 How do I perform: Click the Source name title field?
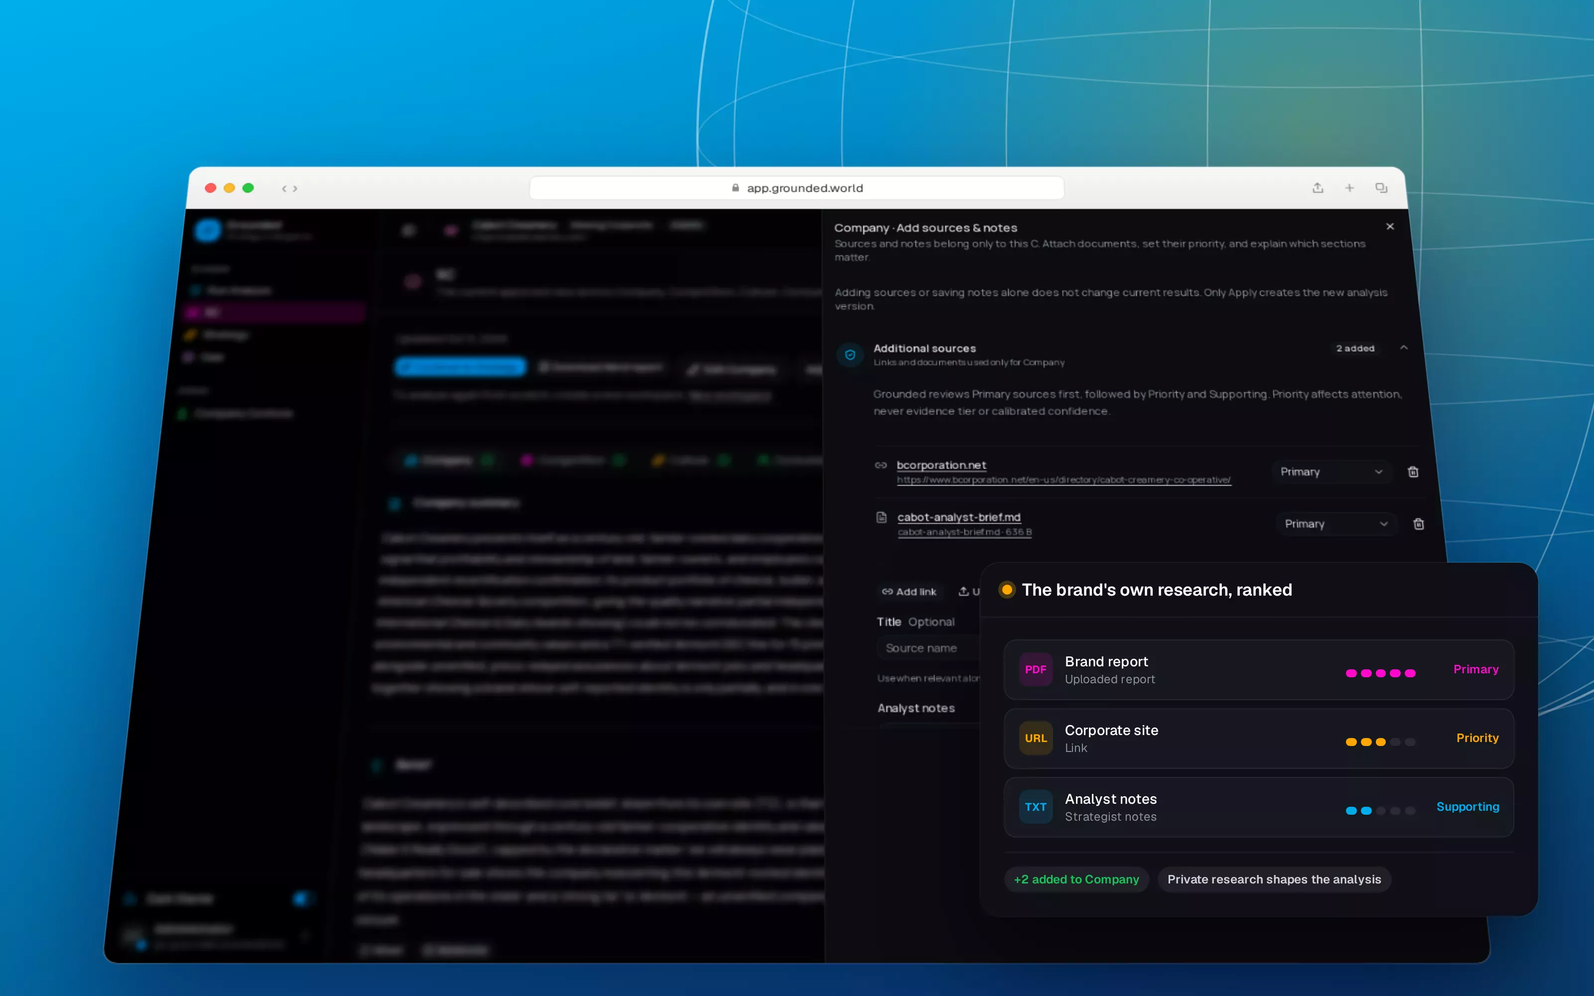(x=929, y=648)
